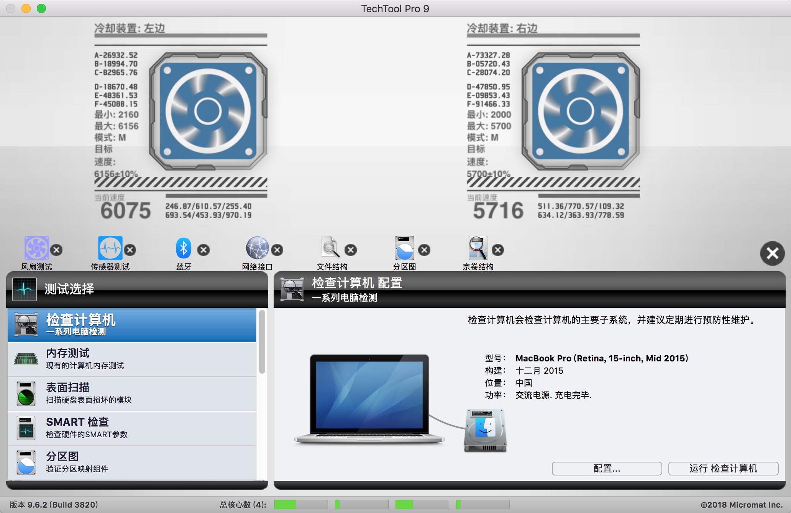Click the large black cancel-all X button

[x=772, y=253]
